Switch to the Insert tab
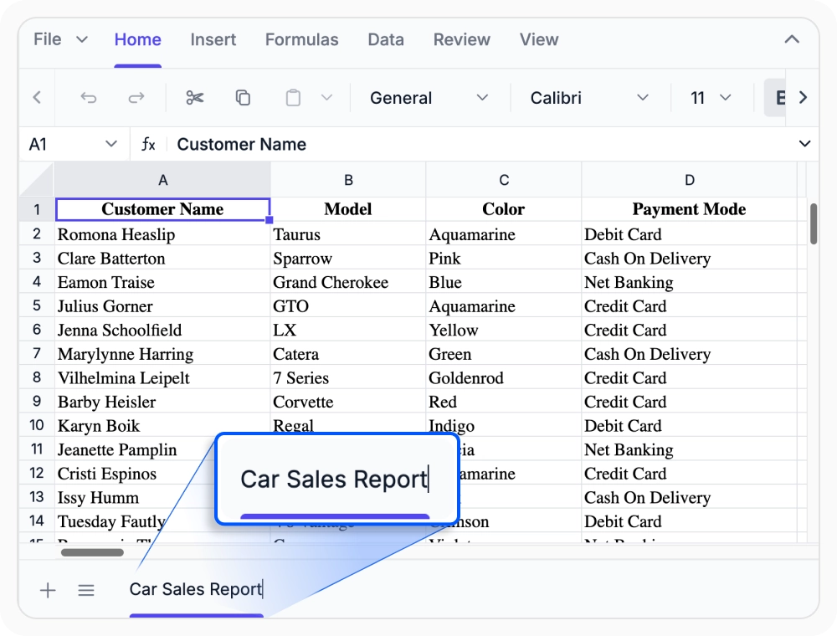 [213, 39]
